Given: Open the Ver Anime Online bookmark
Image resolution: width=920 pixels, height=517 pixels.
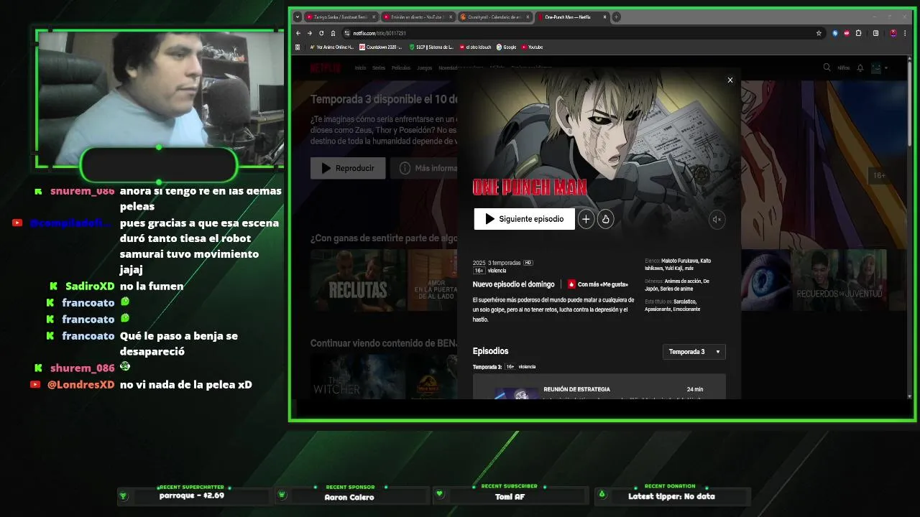Looking at the screenshot, I should point(332,47).
